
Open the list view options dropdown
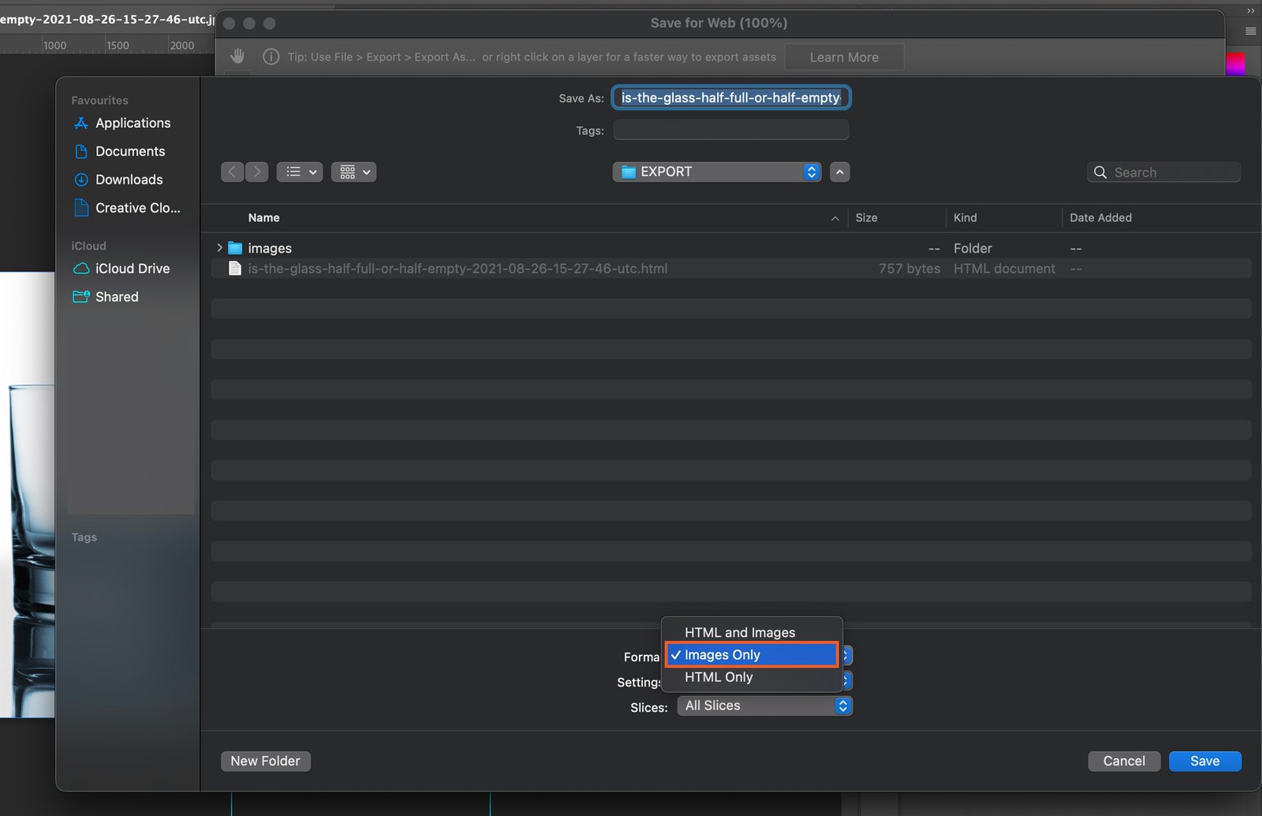pos(300,172)
